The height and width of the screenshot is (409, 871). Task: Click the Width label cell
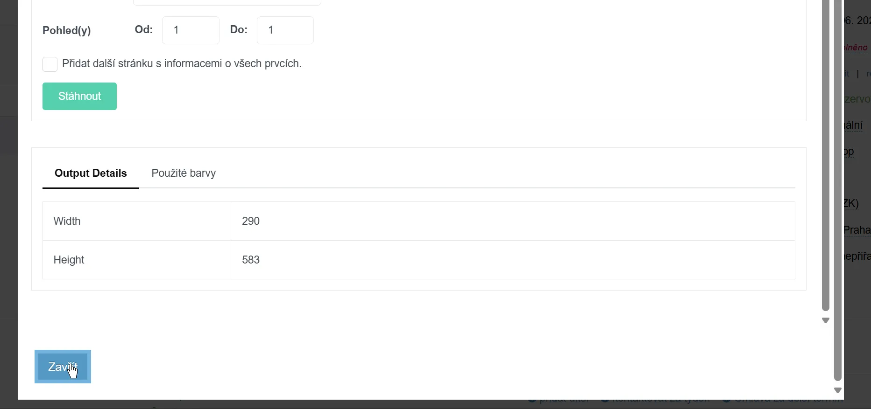click(x=137, y=221)
